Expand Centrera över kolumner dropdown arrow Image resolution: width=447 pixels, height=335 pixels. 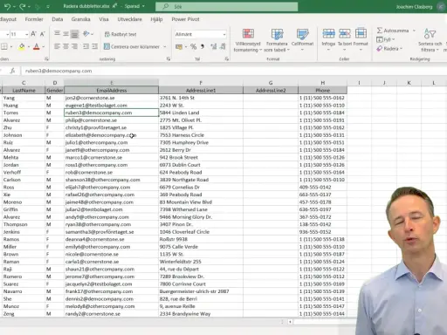165,47
